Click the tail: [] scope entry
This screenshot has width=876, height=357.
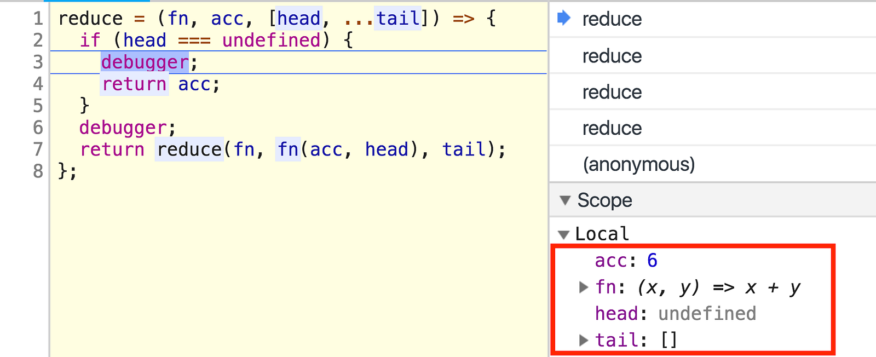tap(636, 341)
